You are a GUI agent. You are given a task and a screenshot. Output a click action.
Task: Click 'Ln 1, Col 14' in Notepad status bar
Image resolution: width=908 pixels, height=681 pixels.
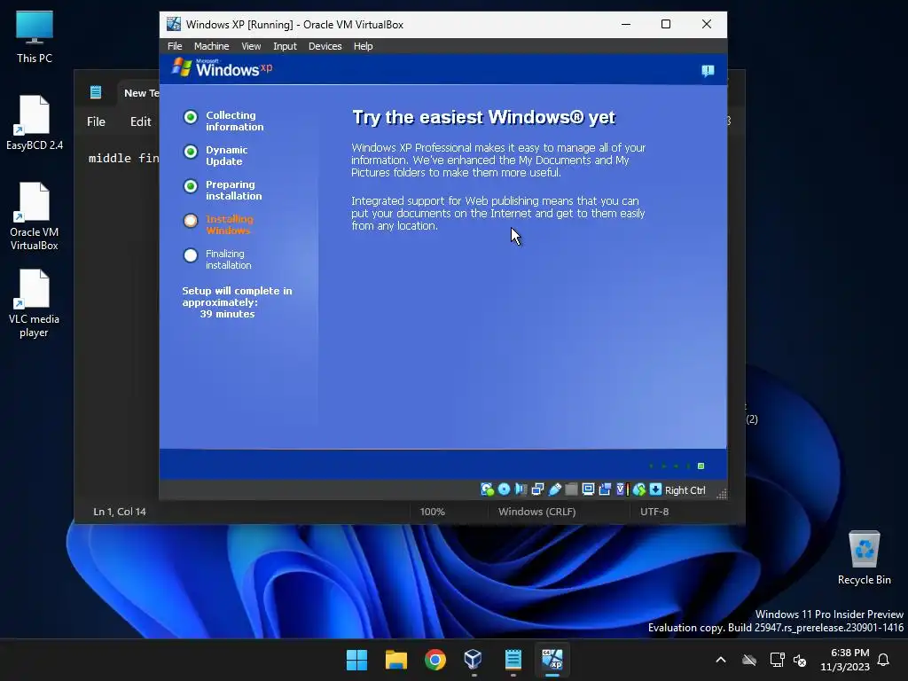[120, 512]
